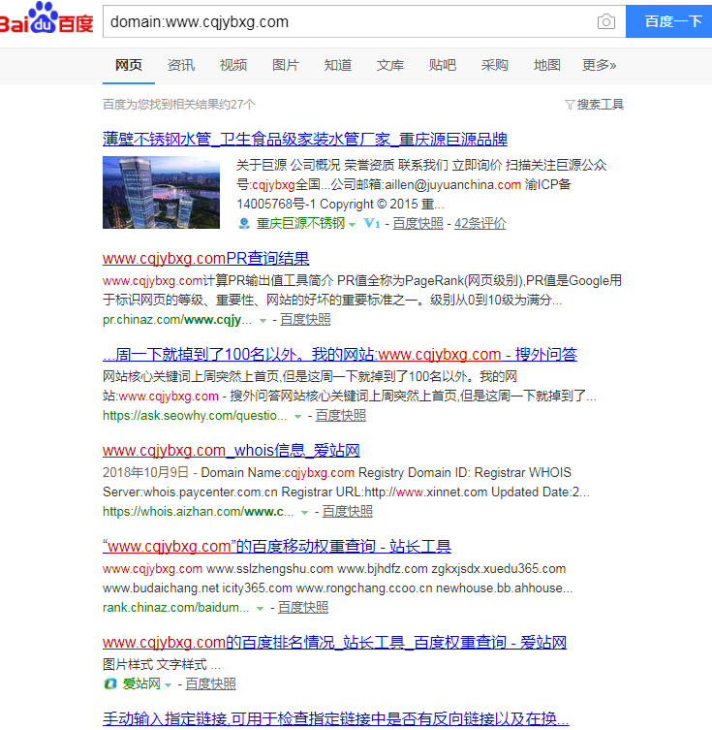The height and width of the screenshot is (730, 712).
Task: Open 百度移动权重查询 - 站长工具 result
Action: click(277, 546)
